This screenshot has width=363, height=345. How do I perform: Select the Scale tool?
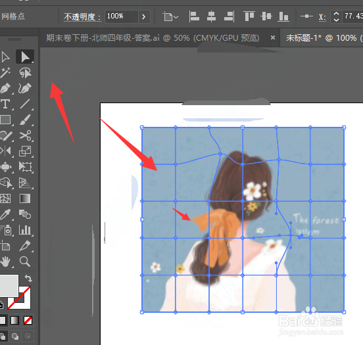coord(25,151)
